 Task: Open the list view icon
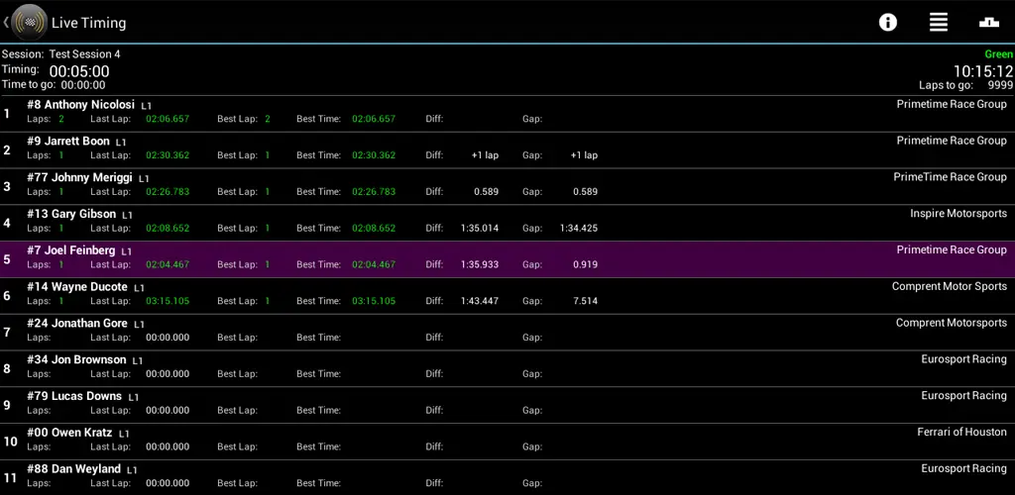[938, 23]
